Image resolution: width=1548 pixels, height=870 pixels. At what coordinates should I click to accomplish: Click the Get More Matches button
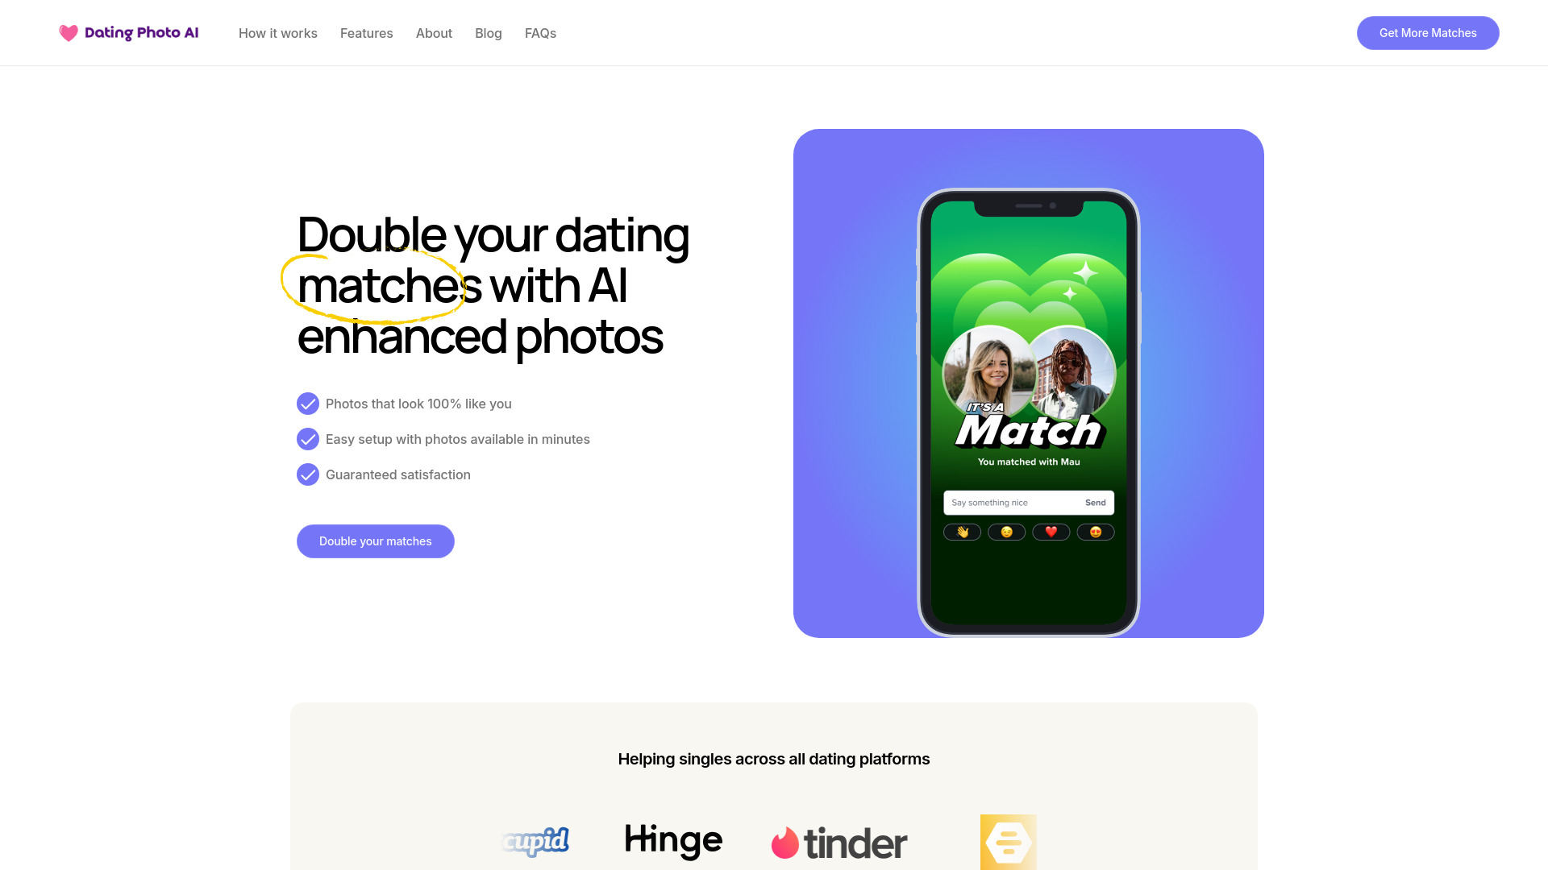1428,33
